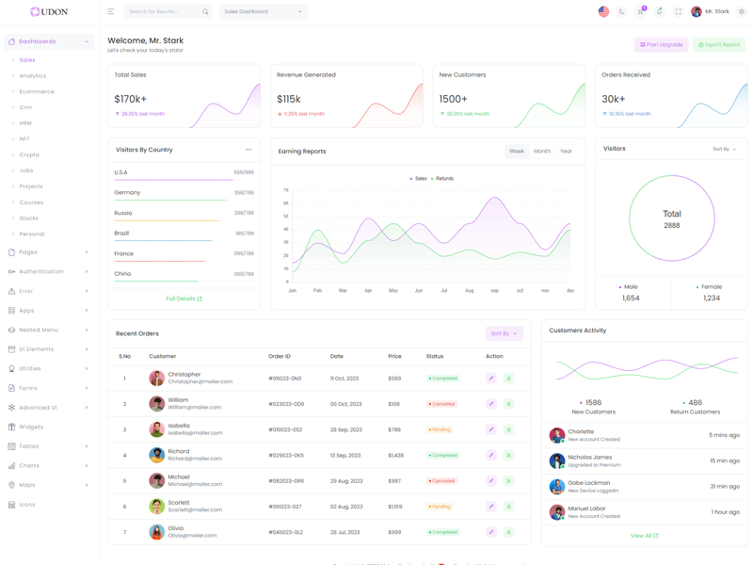The width and height of the screenshot is (753, 565).
Task: Click the Plan Upgrade button
Action: pos(662,44)
